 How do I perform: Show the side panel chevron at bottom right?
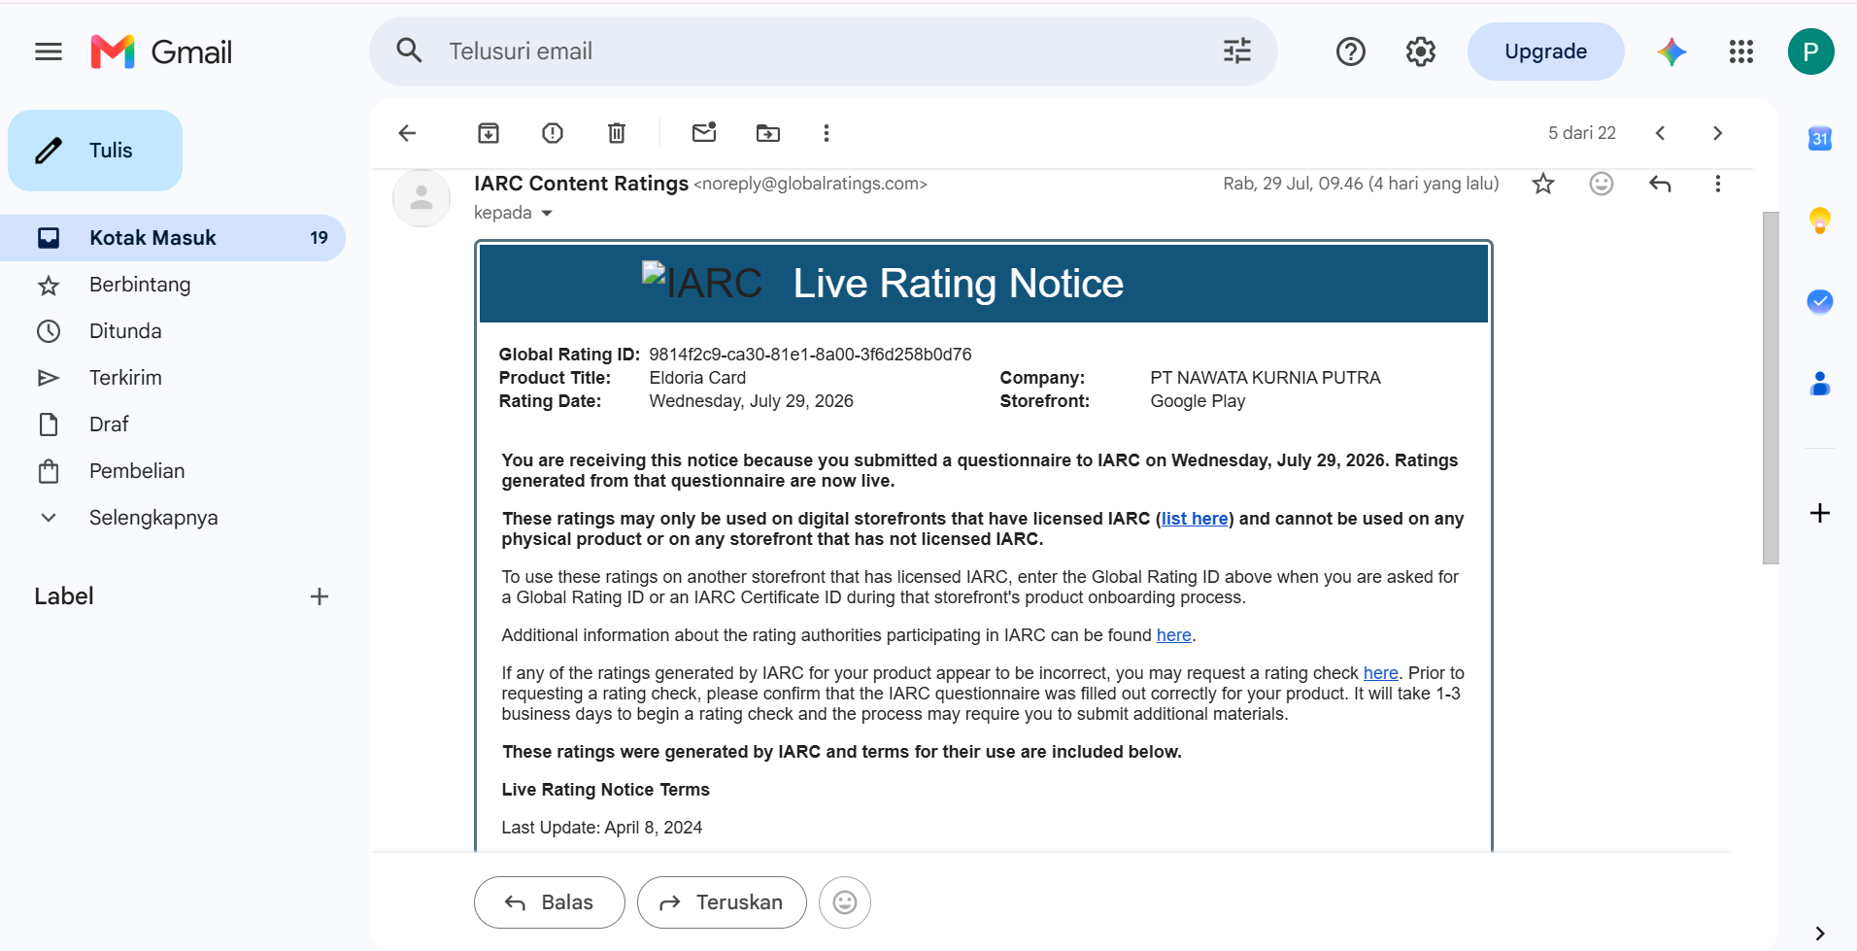point(1819,933)
